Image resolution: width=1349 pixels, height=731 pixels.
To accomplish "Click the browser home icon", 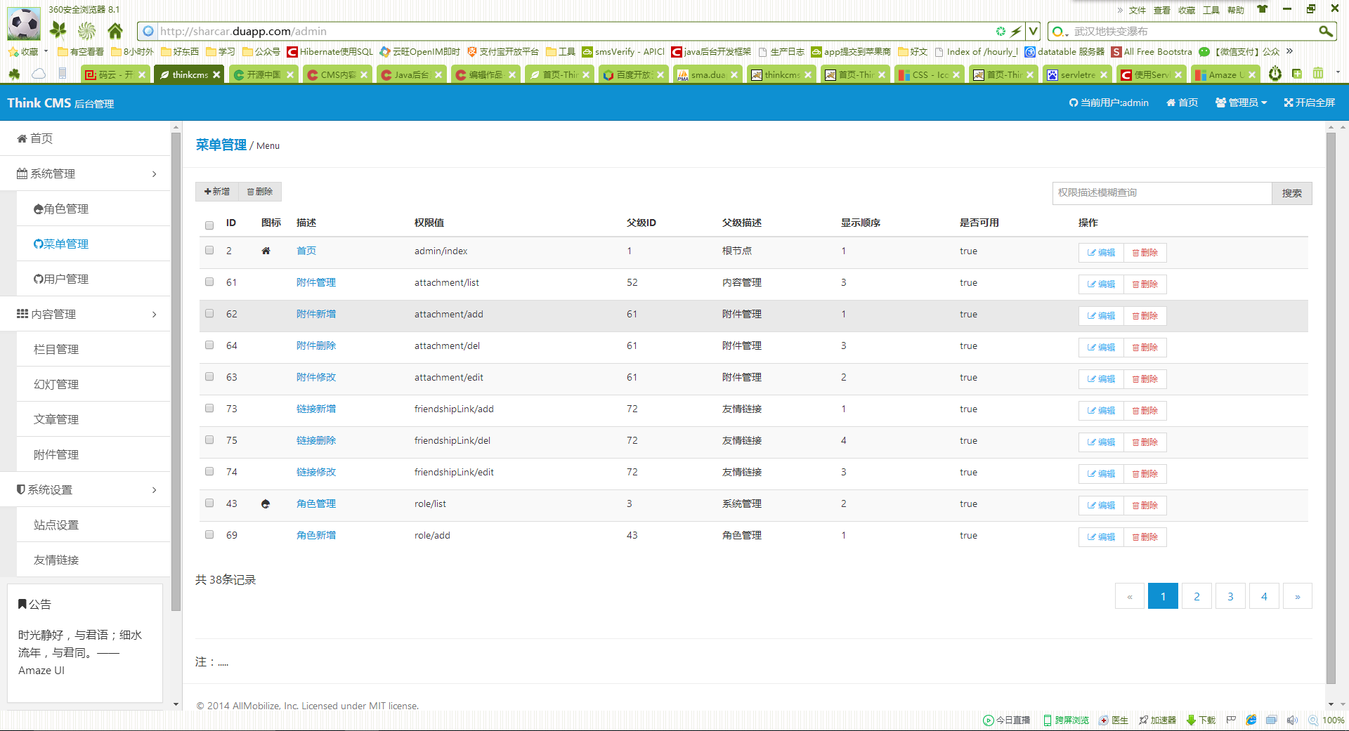I will pyautogui.click(x=115, y=31).
